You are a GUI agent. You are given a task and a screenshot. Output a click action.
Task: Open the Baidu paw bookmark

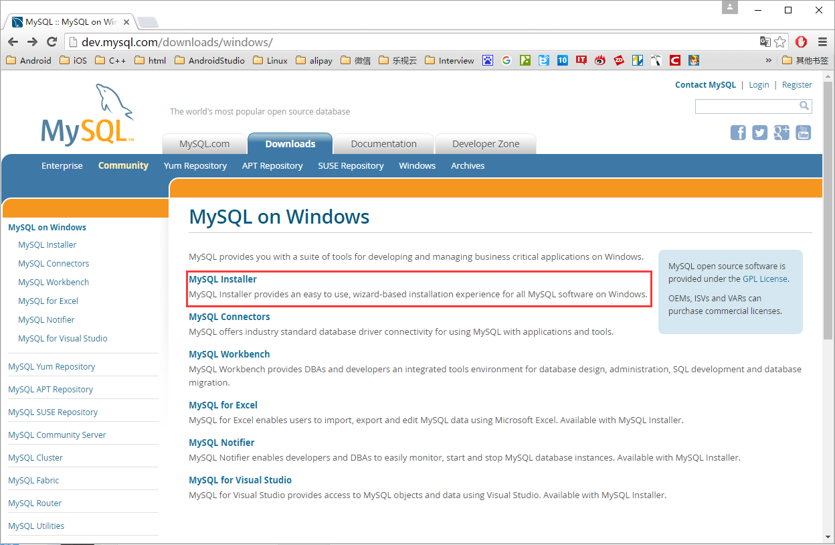coord(488,60)
